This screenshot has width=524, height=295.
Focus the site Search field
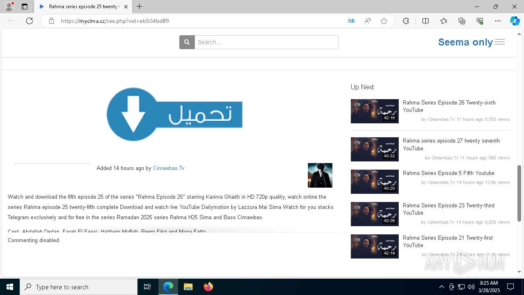(266, 42)
